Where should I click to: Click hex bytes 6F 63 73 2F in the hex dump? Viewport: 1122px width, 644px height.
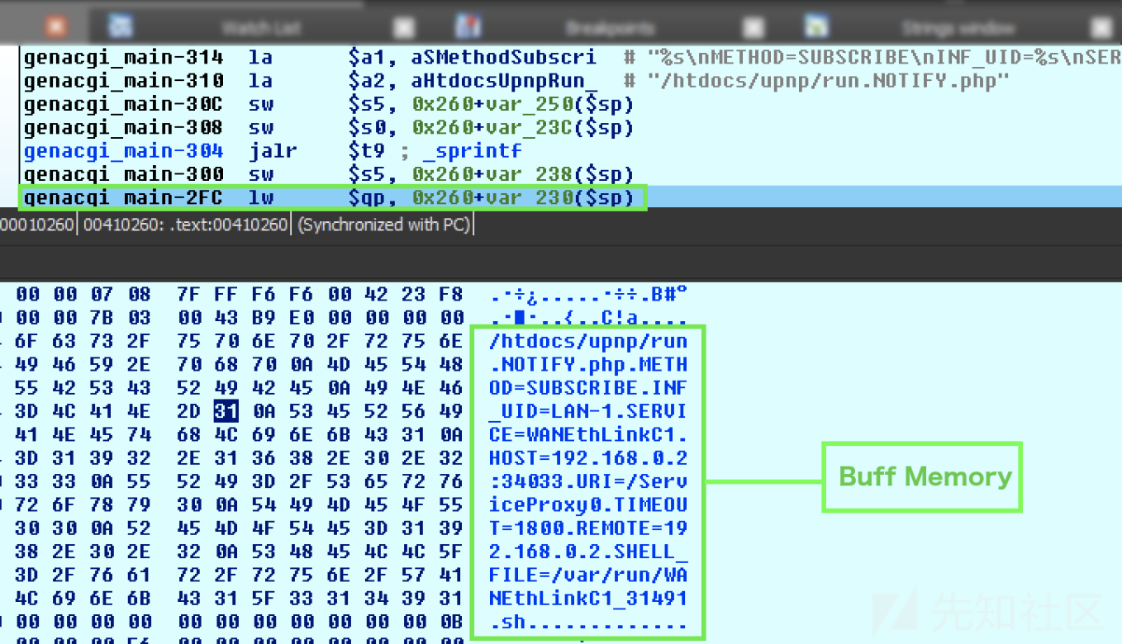point(83,341)
